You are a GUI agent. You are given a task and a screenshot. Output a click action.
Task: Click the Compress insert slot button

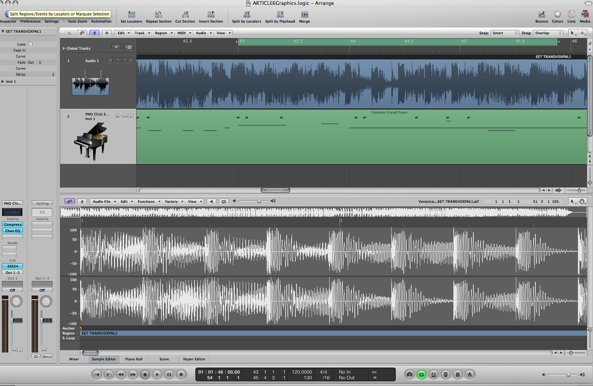[12, 224]
